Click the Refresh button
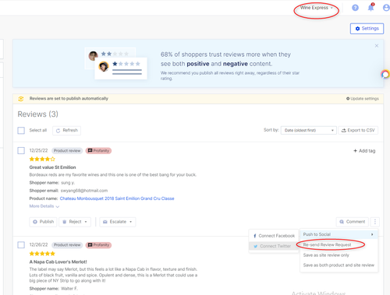 coord(67,130)
